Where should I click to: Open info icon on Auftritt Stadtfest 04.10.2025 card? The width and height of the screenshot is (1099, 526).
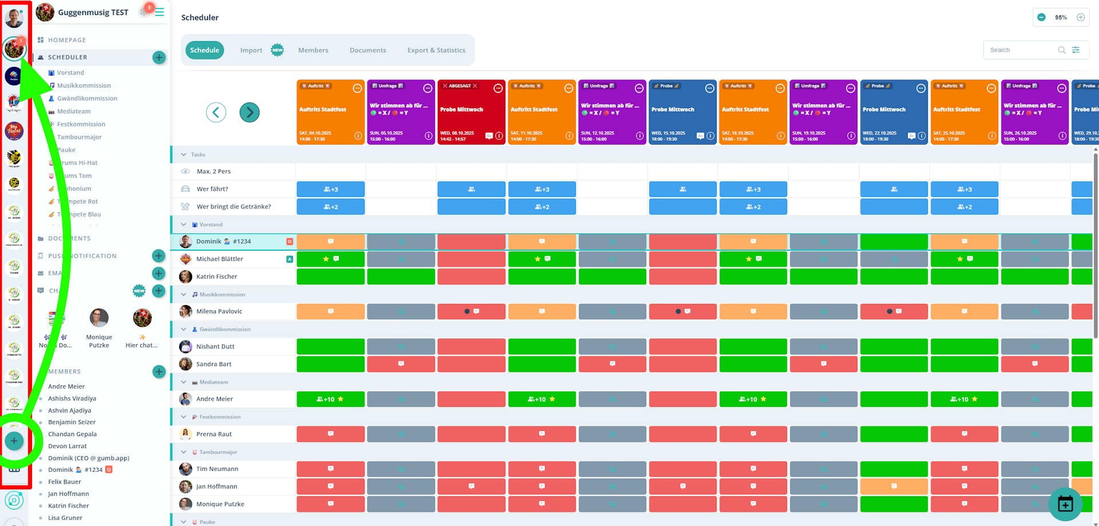point(358,136)
